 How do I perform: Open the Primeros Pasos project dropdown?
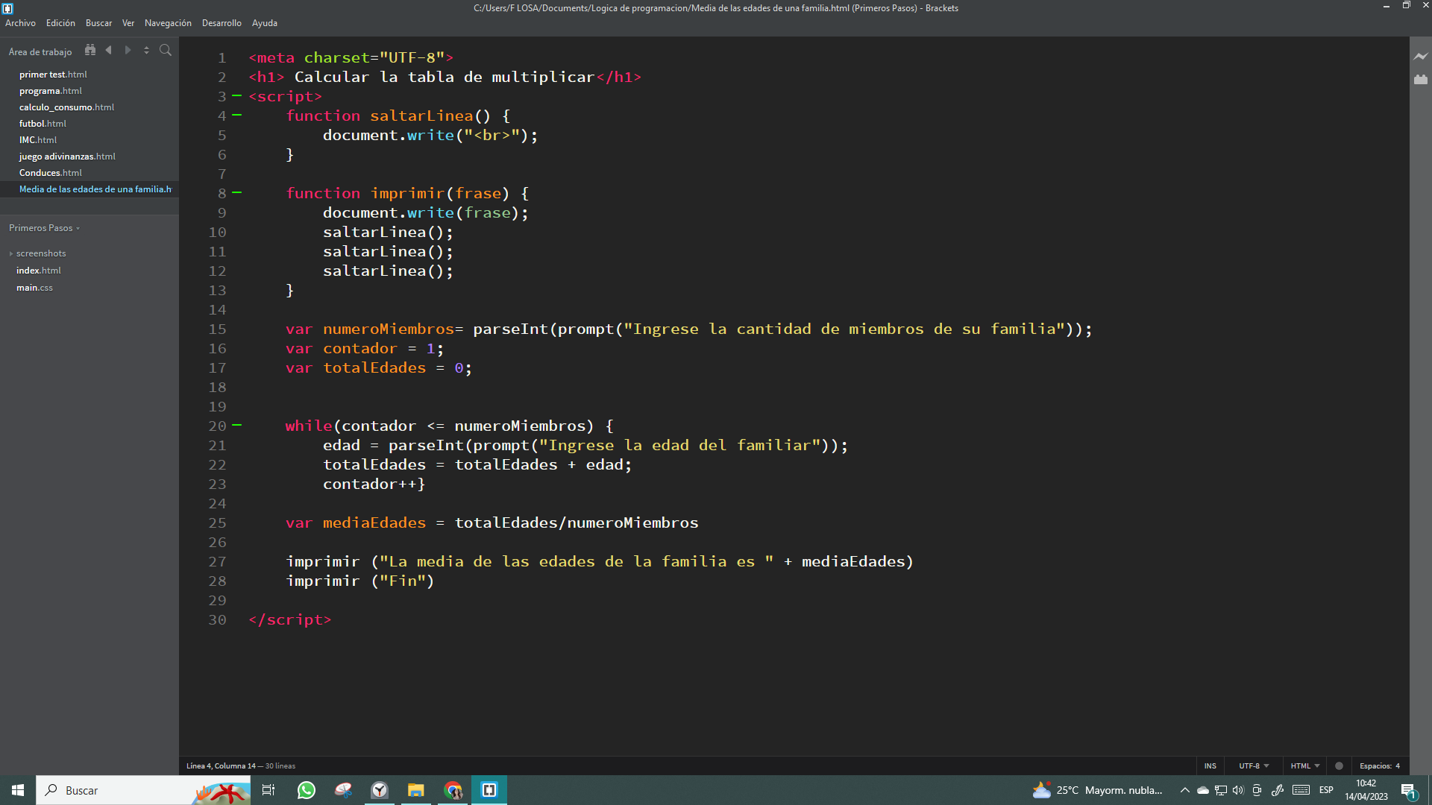pos(44,228)
